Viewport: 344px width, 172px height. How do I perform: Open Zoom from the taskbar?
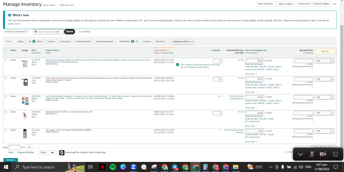(x=133, y=167)
